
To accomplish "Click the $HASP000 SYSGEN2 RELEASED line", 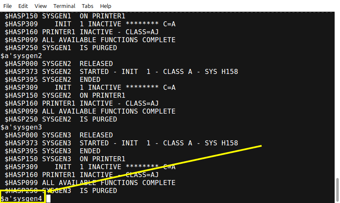I will pyautogui.click(x=59, y=63).
